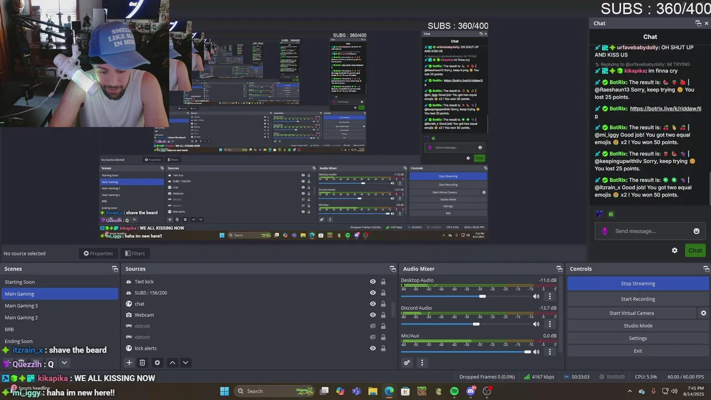Select the Main Gaming scene
The height and width of the screenshot is (400, 711).
pos(59,293)
